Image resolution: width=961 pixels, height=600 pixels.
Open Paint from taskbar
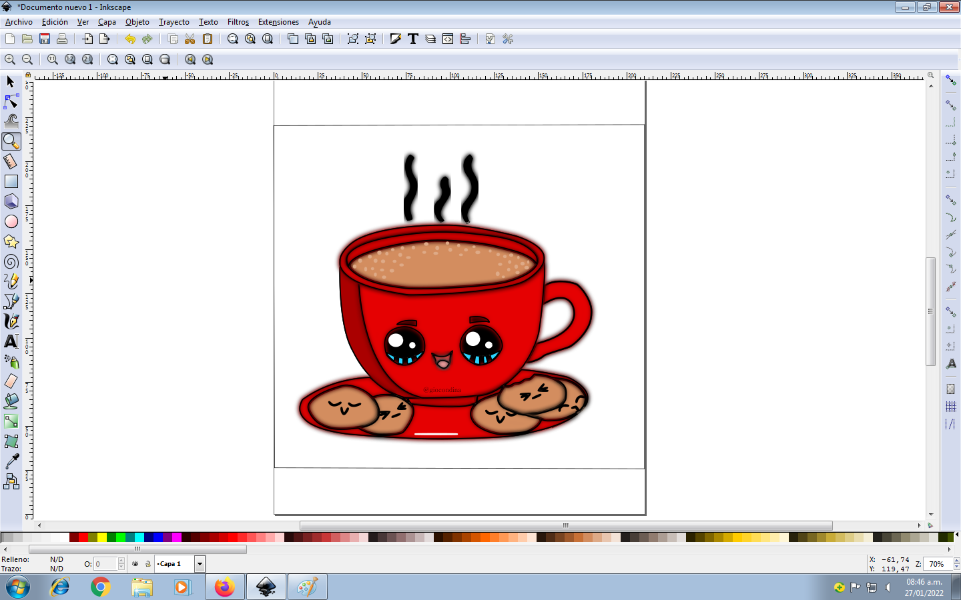[307, 587]
